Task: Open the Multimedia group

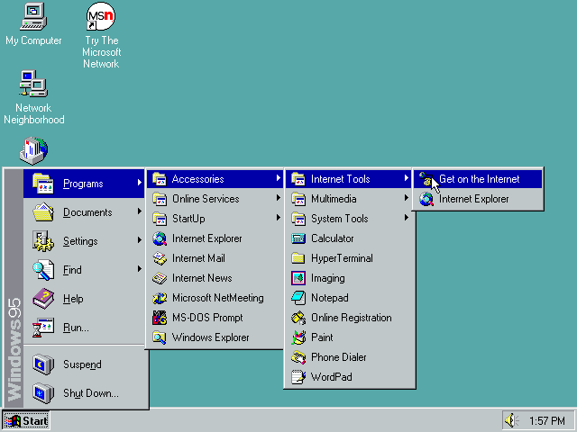Action: click(350, 199)
